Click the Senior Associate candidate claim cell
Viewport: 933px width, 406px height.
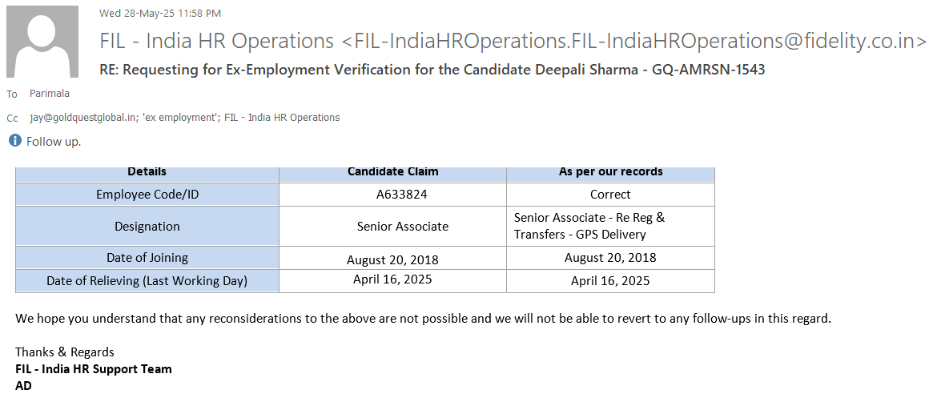coord(402,227)
